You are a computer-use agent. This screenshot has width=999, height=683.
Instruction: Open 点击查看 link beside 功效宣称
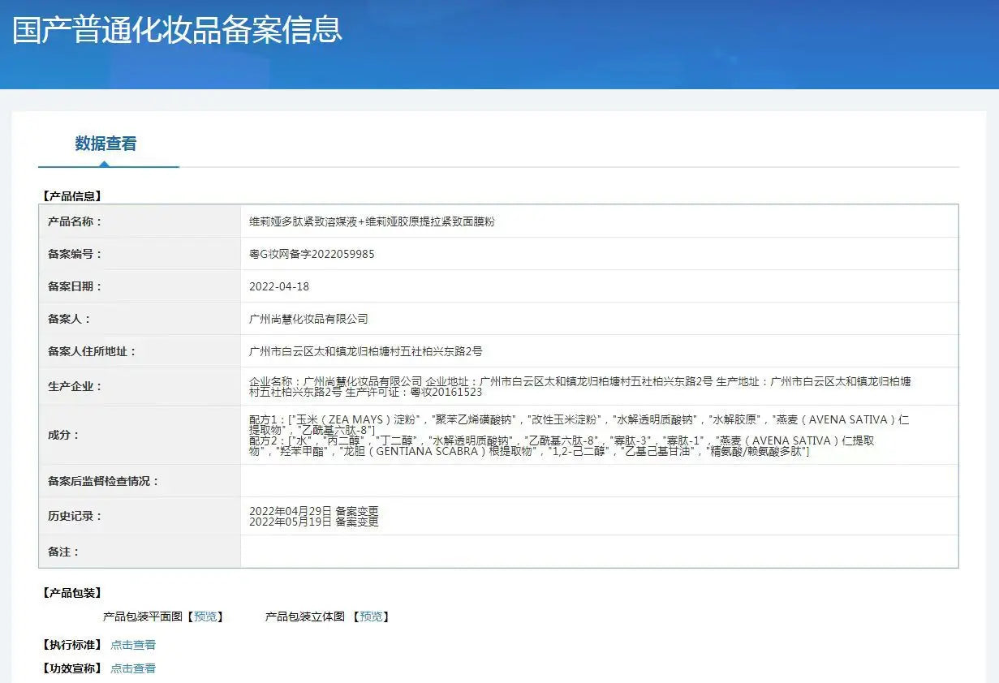(x=133, y=669)
